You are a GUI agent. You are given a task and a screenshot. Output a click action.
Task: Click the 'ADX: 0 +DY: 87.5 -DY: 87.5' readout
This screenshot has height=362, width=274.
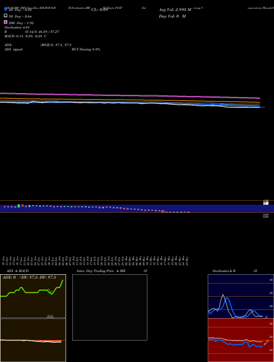point(29,278)
